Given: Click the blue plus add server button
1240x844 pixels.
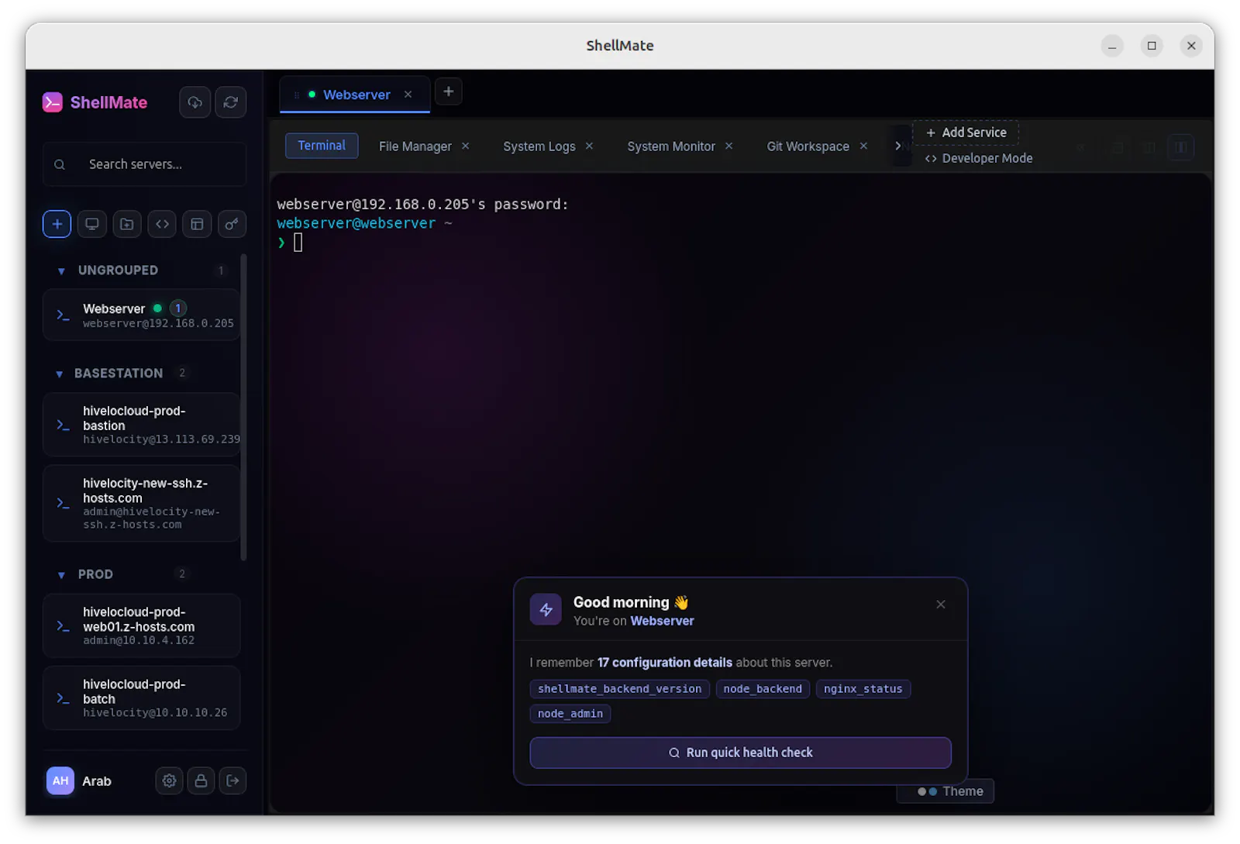Looking at the screenshot, I should pos(57,224).
